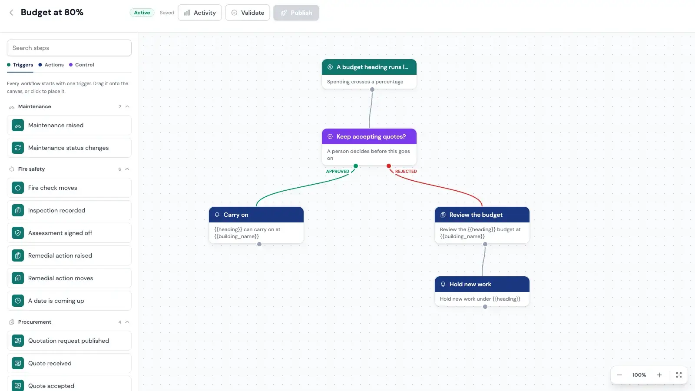Screen dimensions: 695x391
Task: Click the bell icon on Hold new work node
Action: [x=443, y=284]
